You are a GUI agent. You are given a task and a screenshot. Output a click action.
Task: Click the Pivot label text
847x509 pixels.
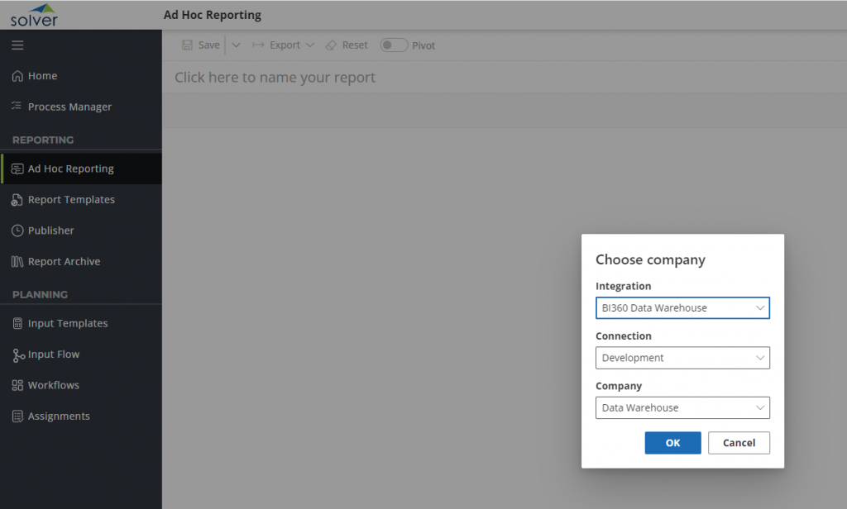tap(423, 46)
